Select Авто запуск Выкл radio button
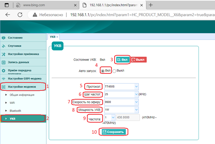This screenshot has width=215, height=144. [114, 71]
